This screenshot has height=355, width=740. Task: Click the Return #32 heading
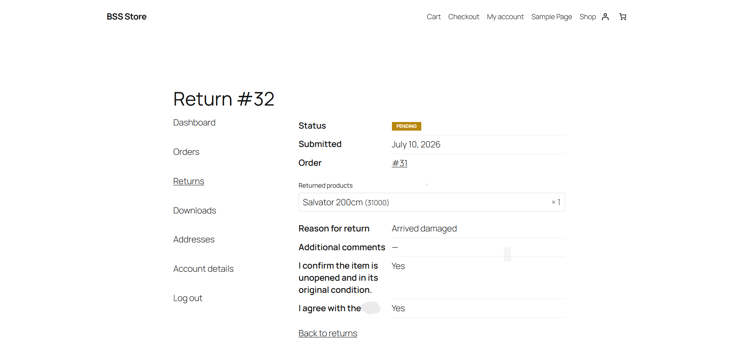pyautogui.click(x=224, y=99)
